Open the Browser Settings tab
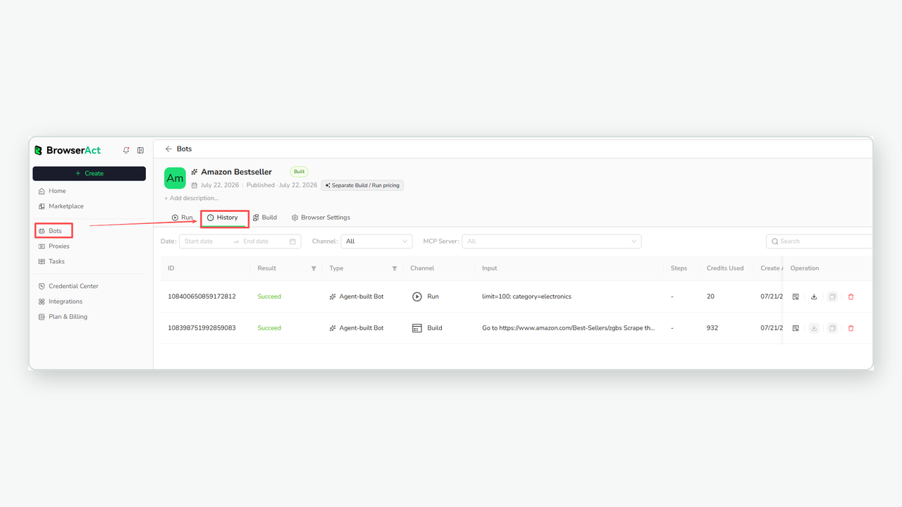This screenshot has width=902, height=507. 321,218
